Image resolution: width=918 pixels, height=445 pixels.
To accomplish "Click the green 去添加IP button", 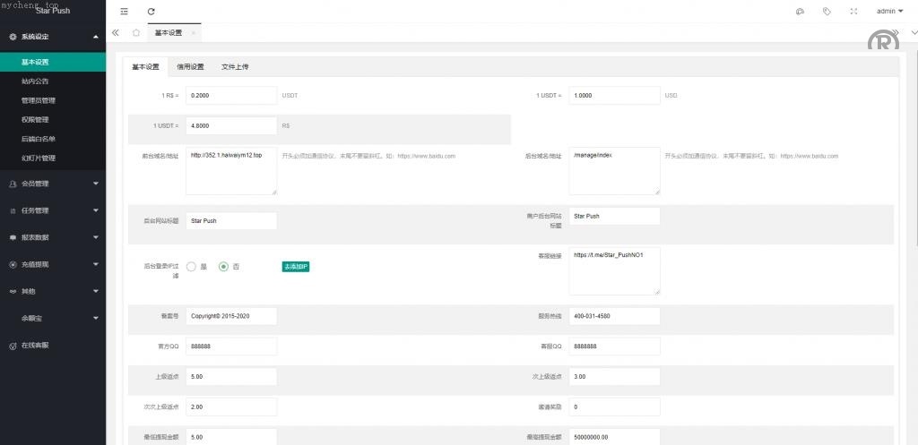I will tap(296, 267).
